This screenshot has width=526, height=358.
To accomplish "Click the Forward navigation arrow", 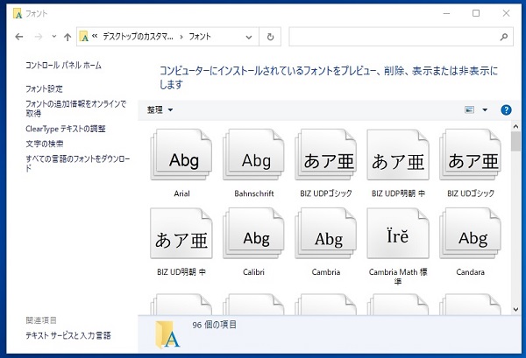I will (39, 37).
